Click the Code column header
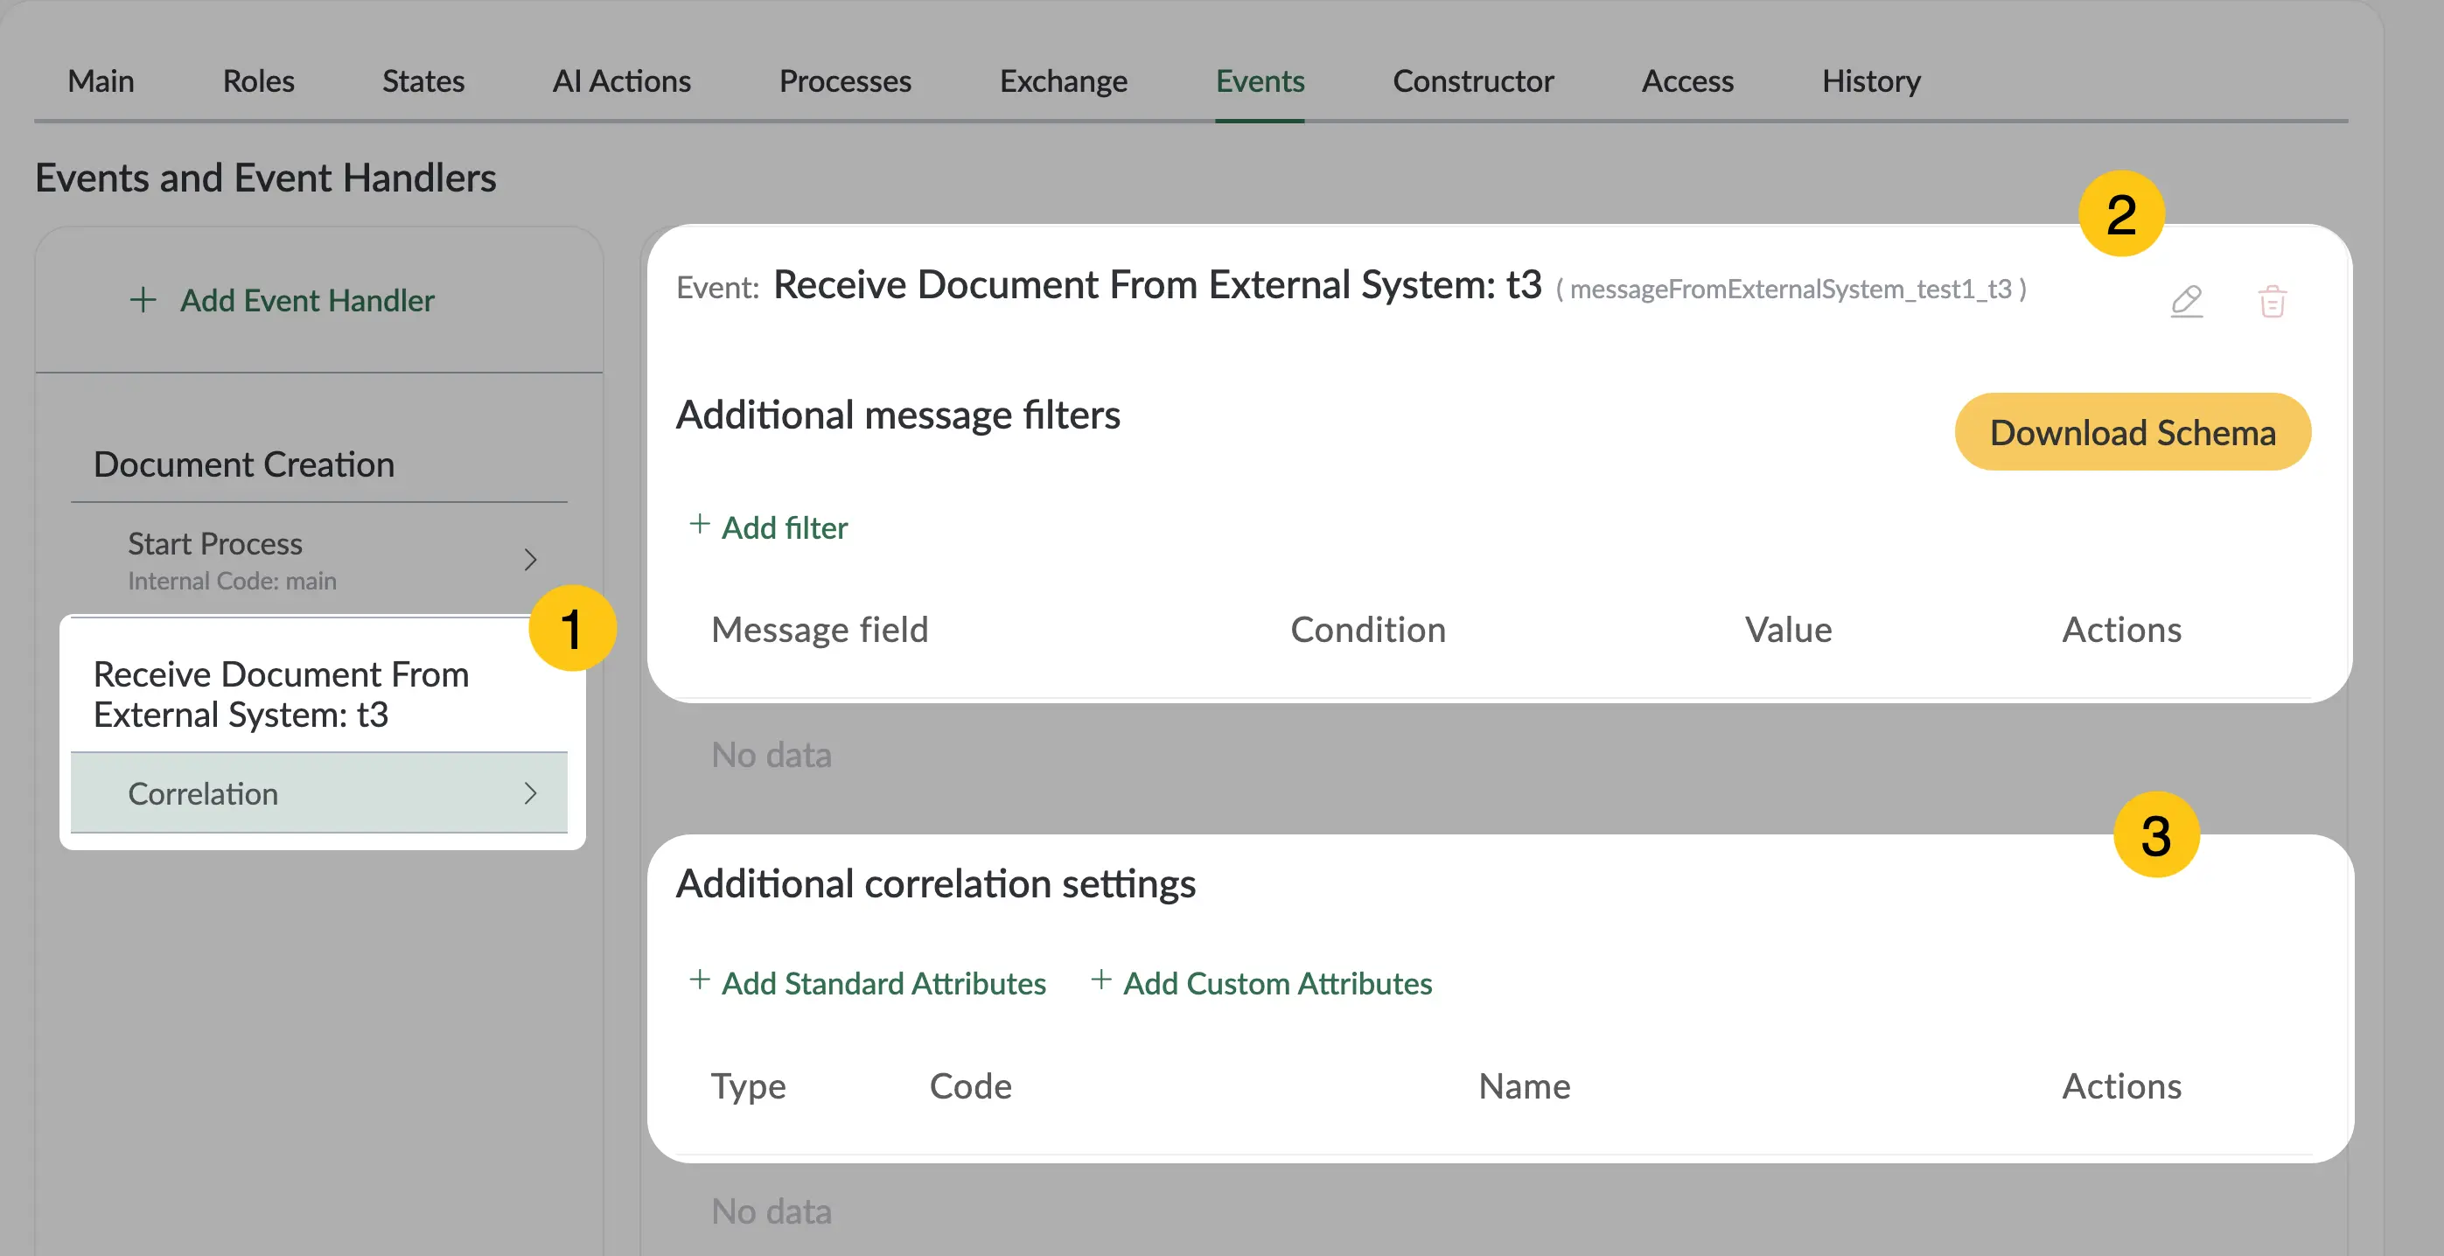The height and width of the screenshot is (1256, 2444). pos(971,1086)
